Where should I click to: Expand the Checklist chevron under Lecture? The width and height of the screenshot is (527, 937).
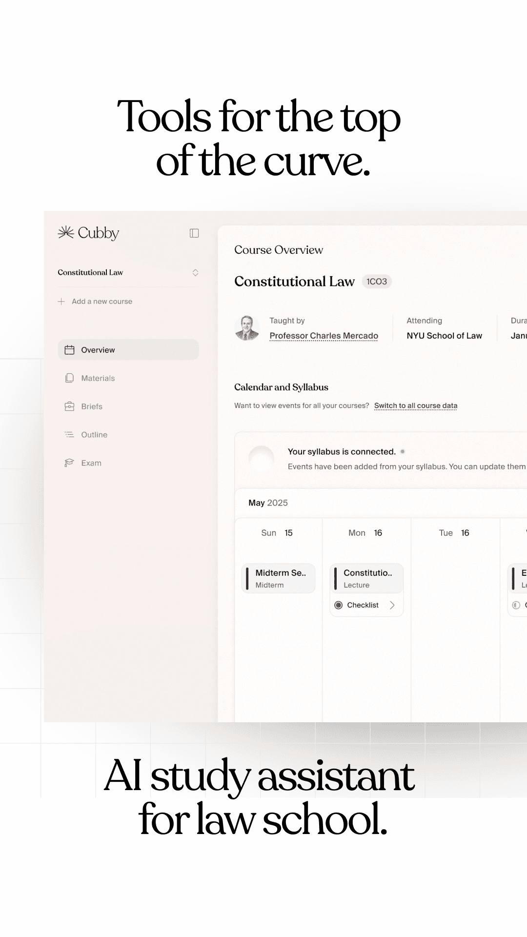tap(392, 605)
